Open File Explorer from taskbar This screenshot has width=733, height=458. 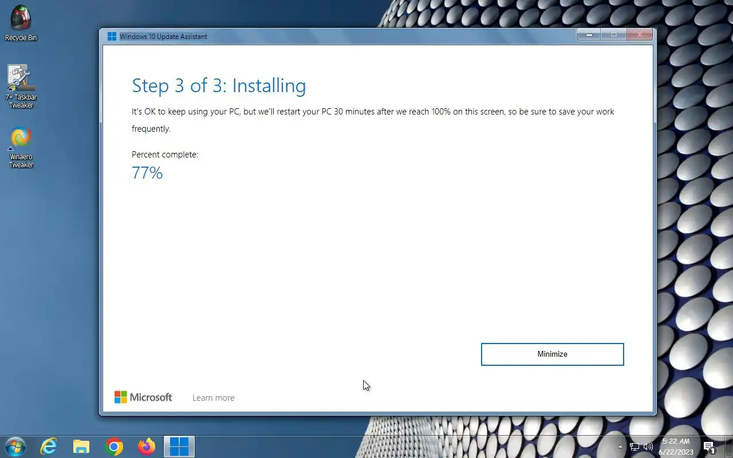click(x=81, y=447)
